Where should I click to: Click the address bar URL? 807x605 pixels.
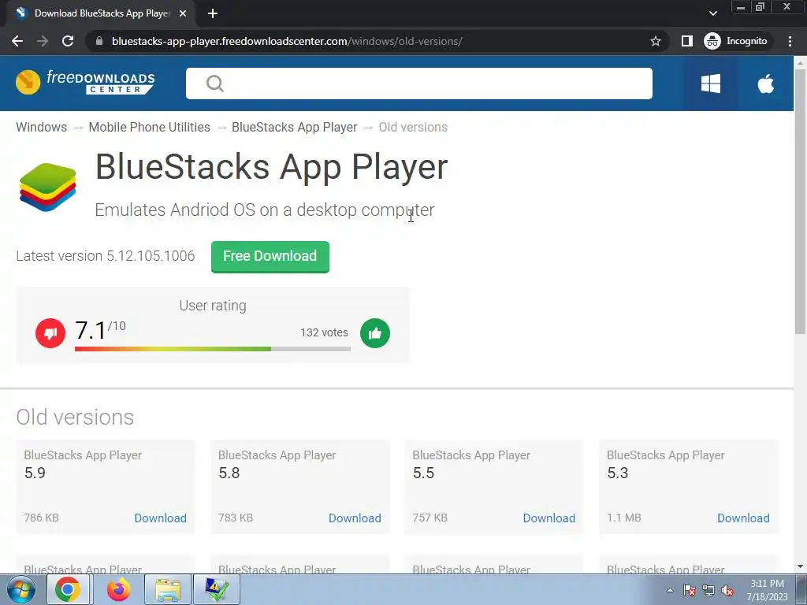pos(287,41)
